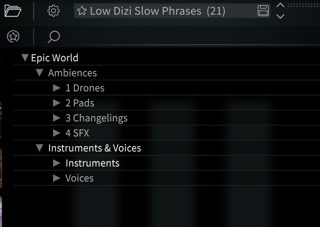
Task: Go to next preset with down chevron
Action: click(x=281, y=17)
